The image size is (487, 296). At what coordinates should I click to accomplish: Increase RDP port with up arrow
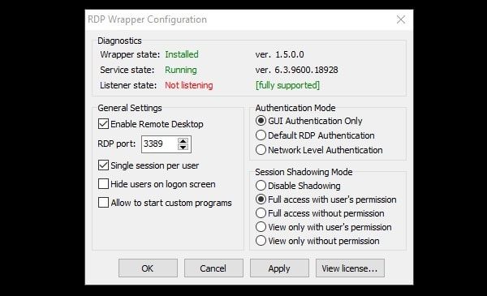(x=183, y=140)
